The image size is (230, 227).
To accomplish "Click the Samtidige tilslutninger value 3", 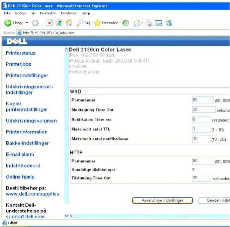I will click(193, 170).
